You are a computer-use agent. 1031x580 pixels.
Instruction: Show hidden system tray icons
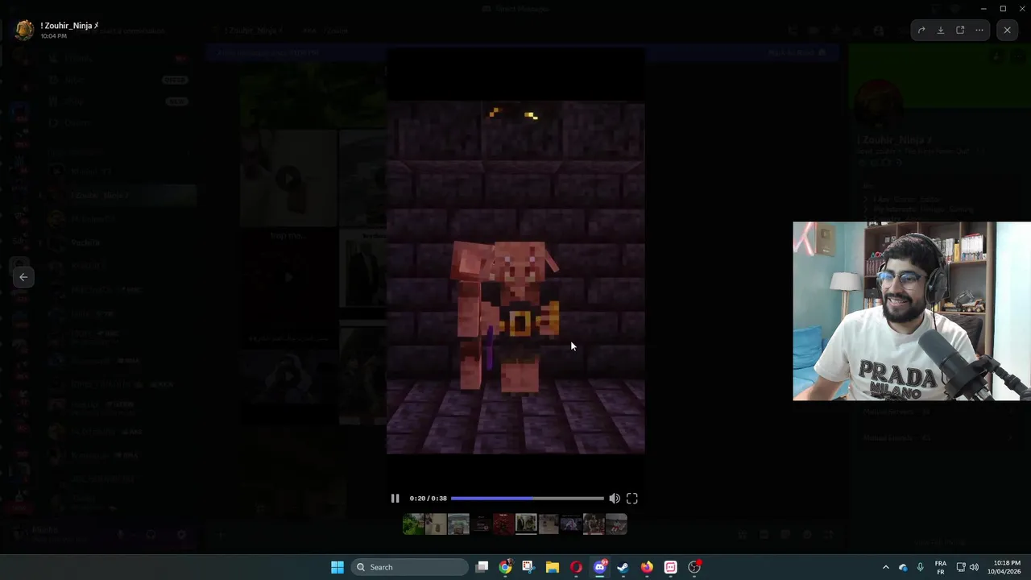pyautogui.click(x=886, y=567)
